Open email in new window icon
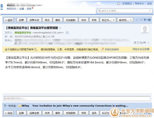Viewport: 154px width, 118px height. coord(135,43)
